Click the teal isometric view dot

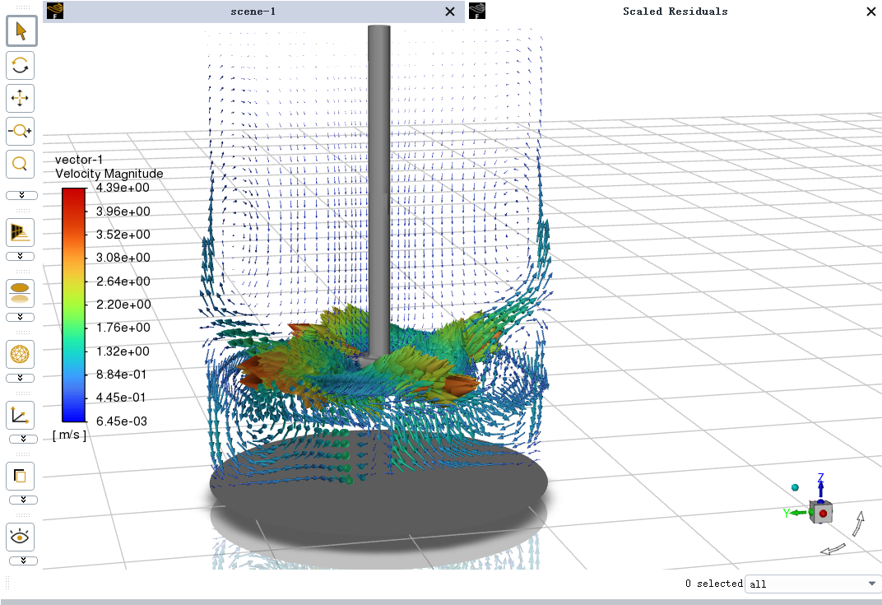click(x=795, y=487)
